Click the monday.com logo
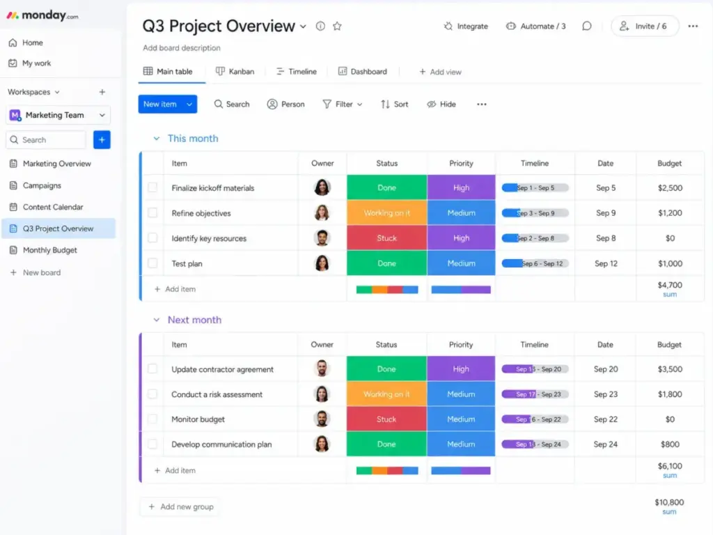This screenshot has width=713, height=535. pyautogui.click(x=42, y=15)
